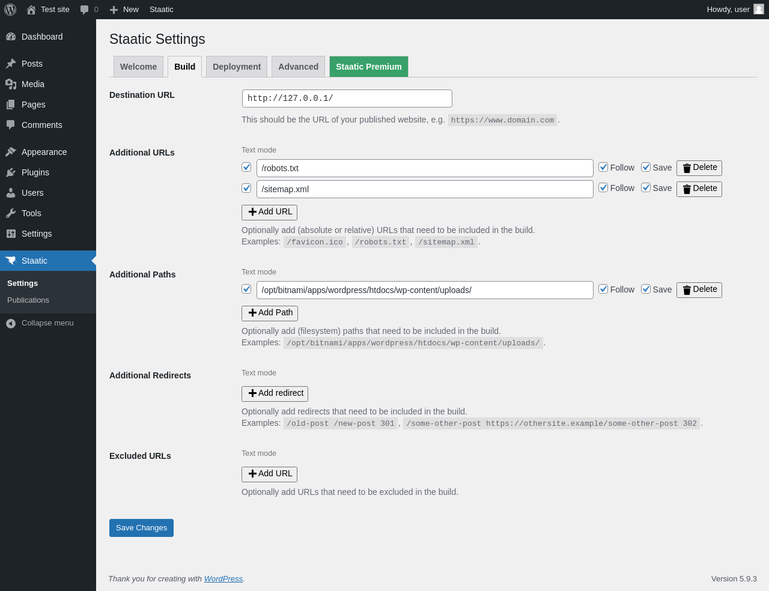The height and width of the screenshot is (591, 769).
Task: Switch Excluded URLs to Text mode
Action: [259, 453]
